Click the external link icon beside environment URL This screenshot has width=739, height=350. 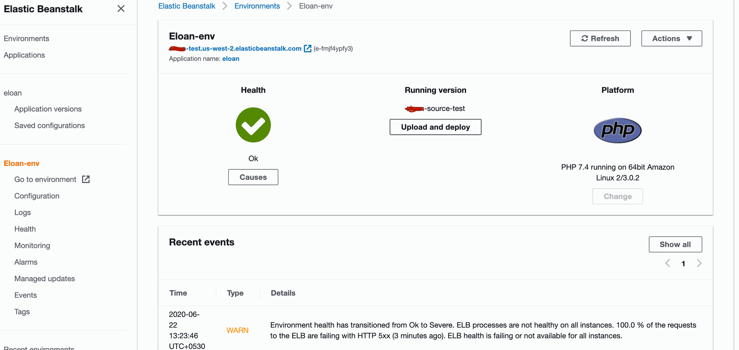tap(308, 49)
